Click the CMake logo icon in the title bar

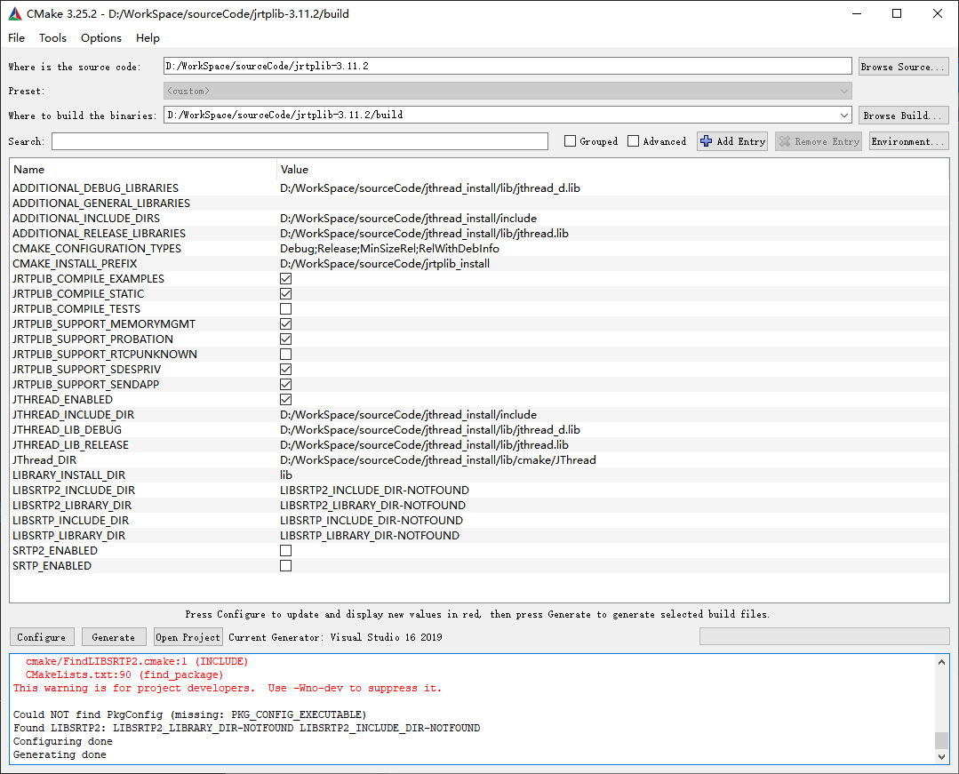click(x=15, y=13)
